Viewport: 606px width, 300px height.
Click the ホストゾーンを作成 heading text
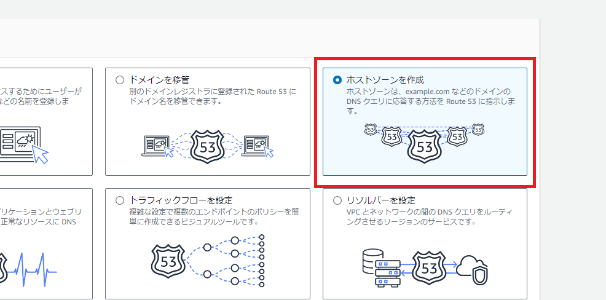point(385,80)
